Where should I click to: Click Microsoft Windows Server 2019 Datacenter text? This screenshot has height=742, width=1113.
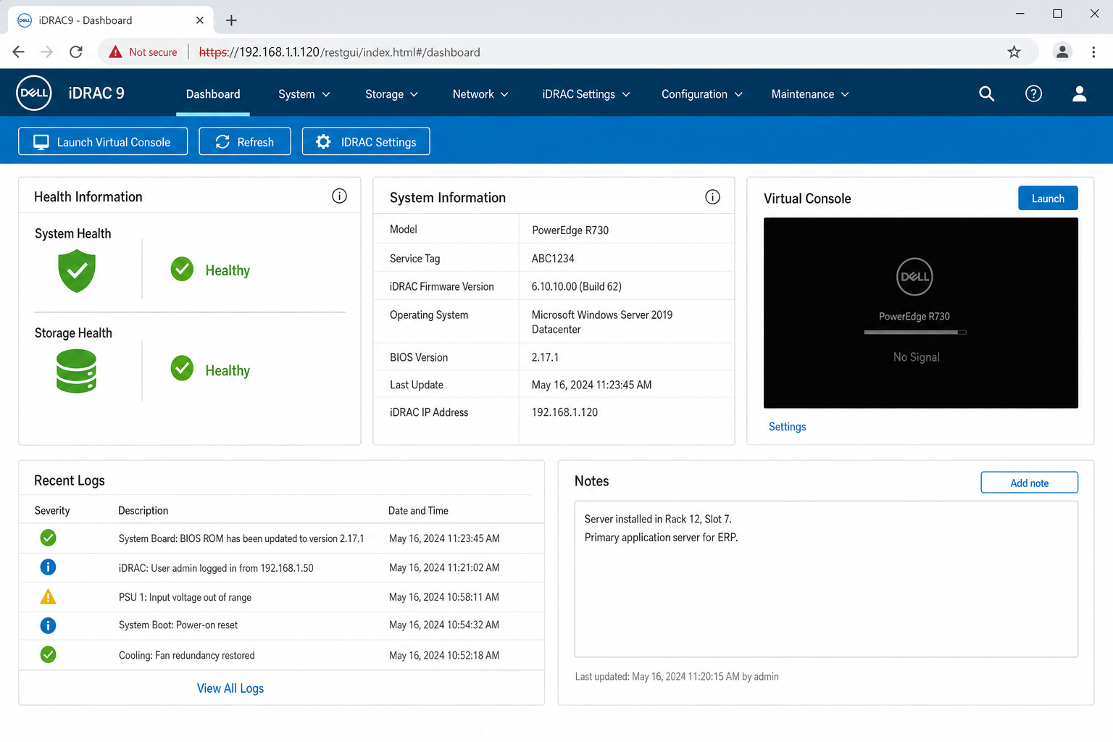pyautogui.click(x=602, y=322)
